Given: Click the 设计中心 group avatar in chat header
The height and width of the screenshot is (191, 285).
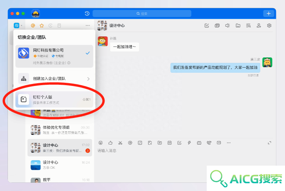Looking at the screenshot, I should click(x=102, y=25).
